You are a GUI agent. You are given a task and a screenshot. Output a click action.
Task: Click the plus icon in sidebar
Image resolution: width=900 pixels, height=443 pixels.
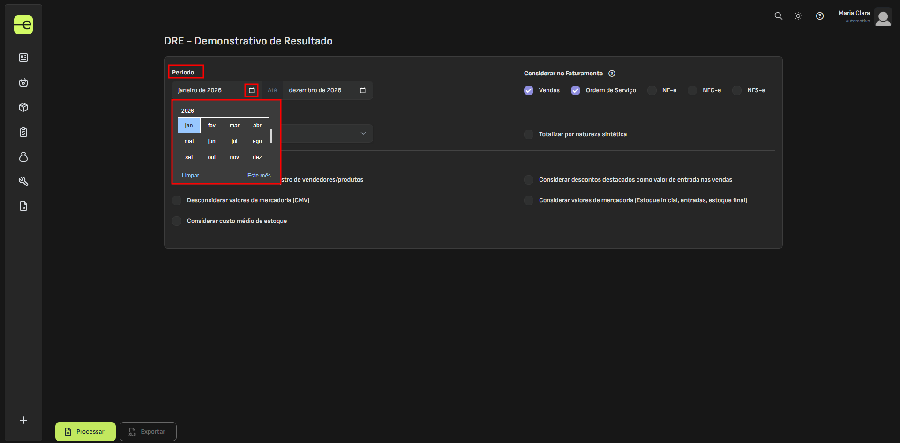[23, 420]
